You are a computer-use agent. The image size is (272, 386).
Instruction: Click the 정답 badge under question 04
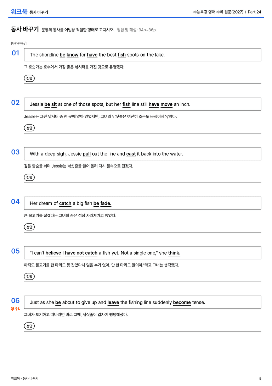click(x=29, y=227)
